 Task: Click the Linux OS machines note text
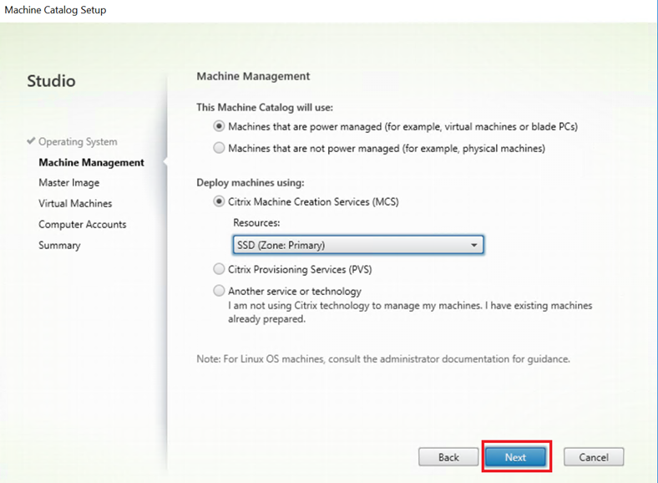tap(383, 359)
